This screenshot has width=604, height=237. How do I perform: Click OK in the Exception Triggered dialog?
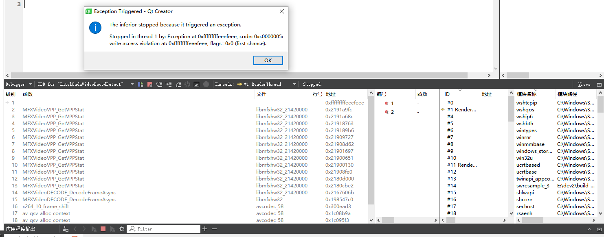268,60
